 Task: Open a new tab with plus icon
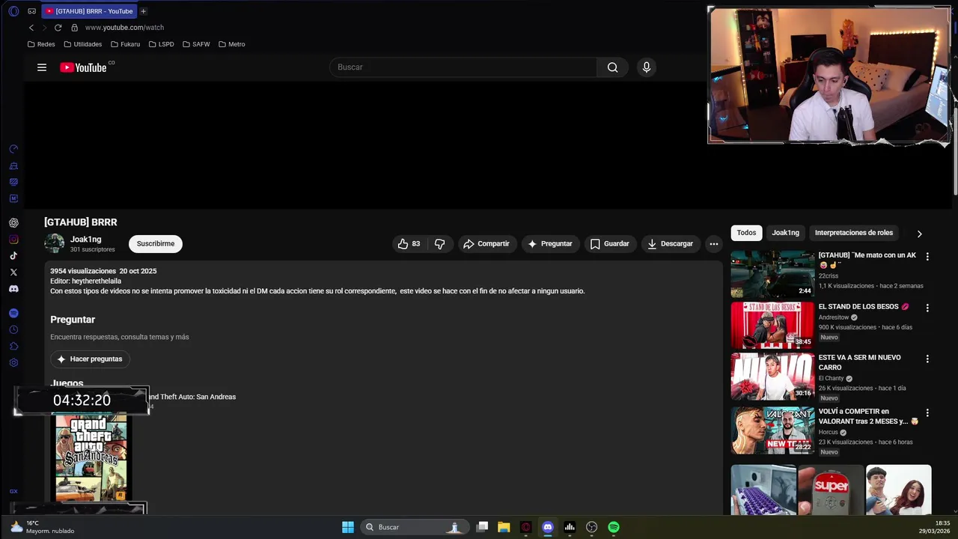pyautogui.click(x=143, y=11)
